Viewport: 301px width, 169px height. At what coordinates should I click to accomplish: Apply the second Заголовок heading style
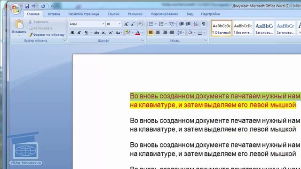285,28
